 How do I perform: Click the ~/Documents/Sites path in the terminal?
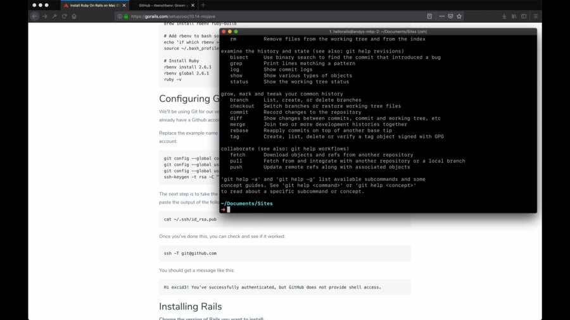247,204
